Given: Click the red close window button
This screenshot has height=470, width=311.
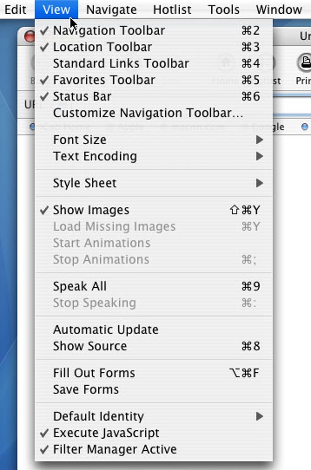Looking at the screenshot, I should tap(30, 37).
